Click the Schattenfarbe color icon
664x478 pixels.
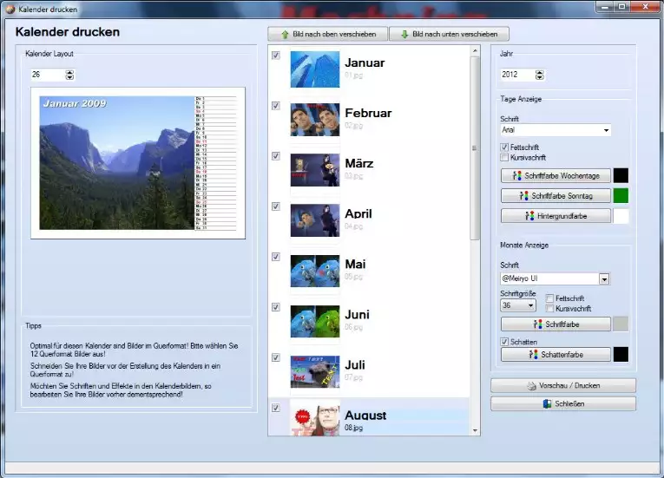534,354
